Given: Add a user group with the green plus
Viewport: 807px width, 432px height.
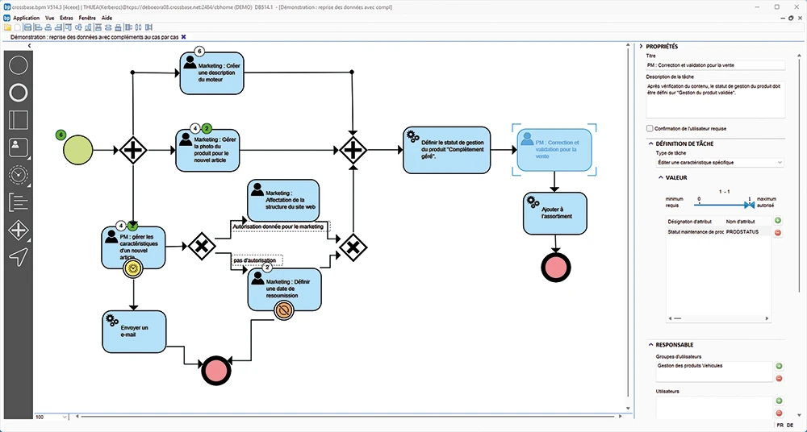Looking at the screenshot, I should (779, 366).
